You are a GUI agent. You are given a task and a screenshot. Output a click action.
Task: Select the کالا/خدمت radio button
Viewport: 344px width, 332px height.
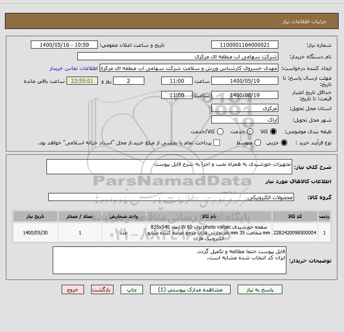point(220,131)
